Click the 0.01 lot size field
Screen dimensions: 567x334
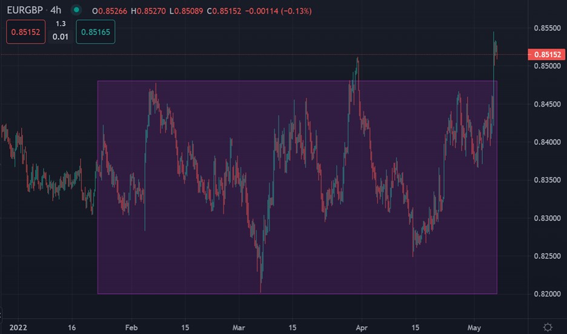61,36
